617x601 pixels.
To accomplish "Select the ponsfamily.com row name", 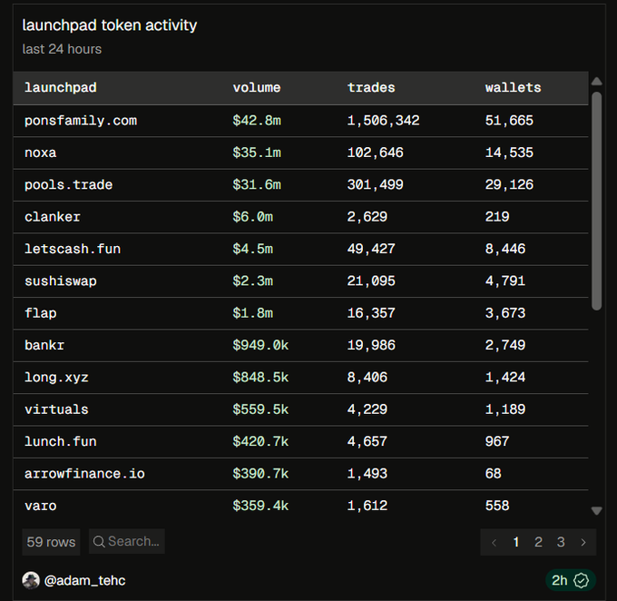I will [x=81, y=121].
